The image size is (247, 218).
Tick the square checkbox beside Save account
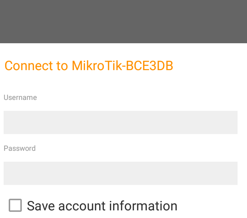tap(15, 205)
